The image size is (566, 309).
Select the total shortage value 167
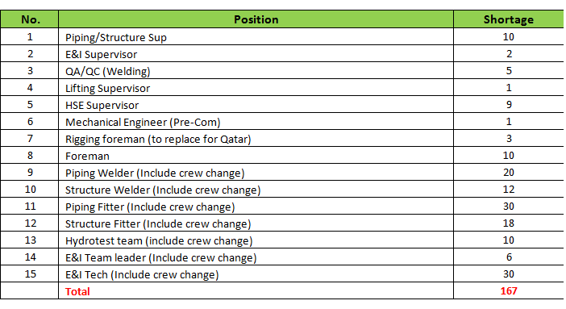[x=508, y=291]
